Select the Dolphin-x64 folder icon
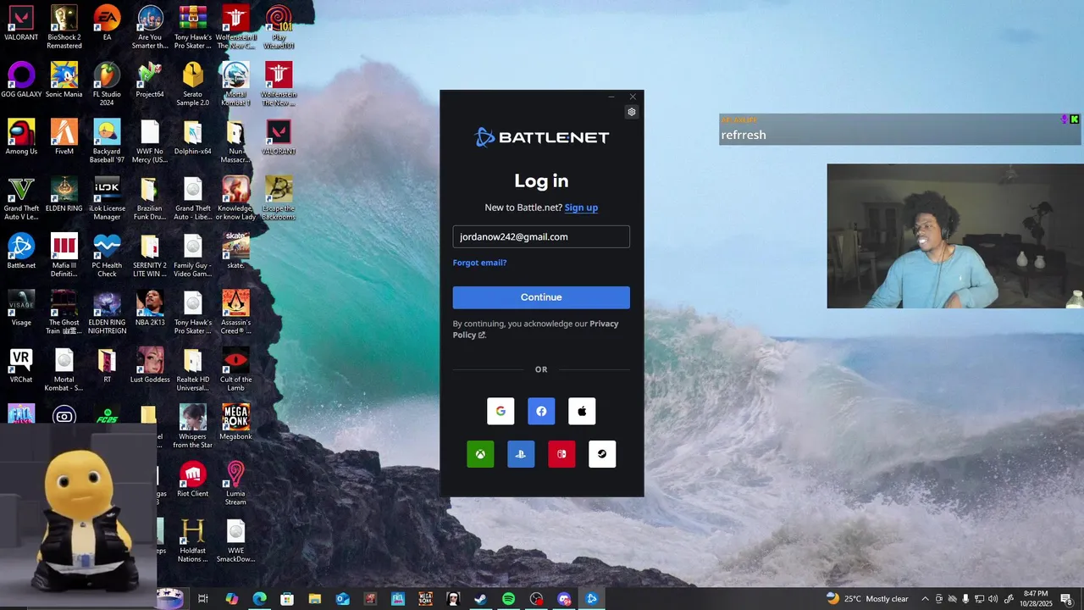 [x=192, y=136]
